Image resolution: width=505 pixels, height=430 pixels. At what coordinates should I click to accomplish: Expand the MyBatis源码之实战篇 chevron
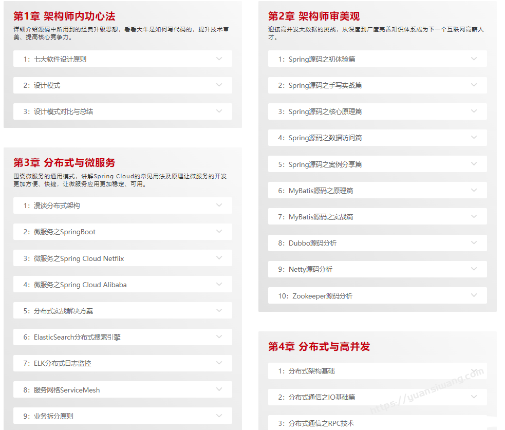click(474, 216)
